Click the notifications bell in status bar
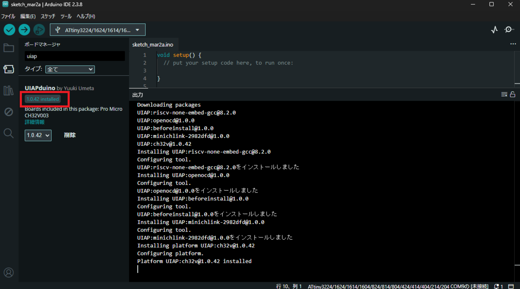Viewport: 520px width, 289px height. coord(497,286)
